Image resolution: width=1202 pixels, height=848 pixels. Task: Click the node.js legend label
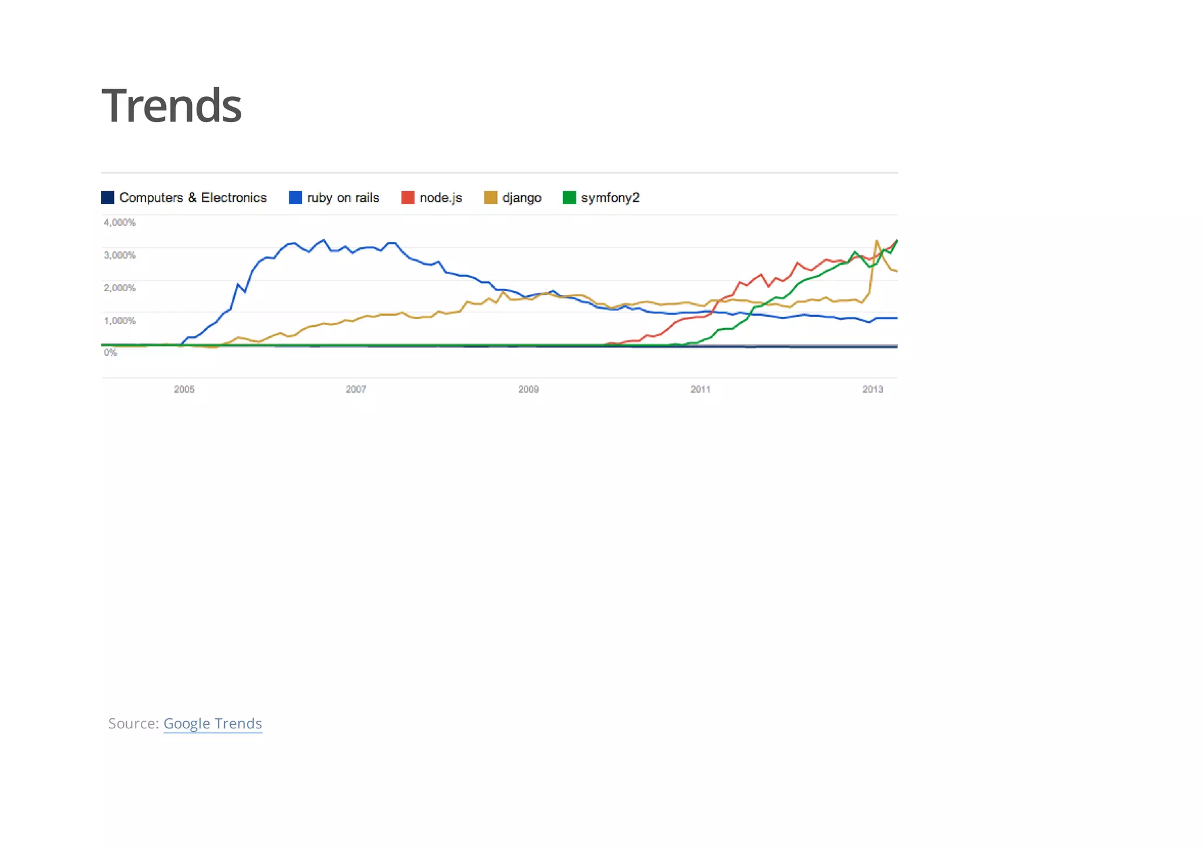(441, 198)
